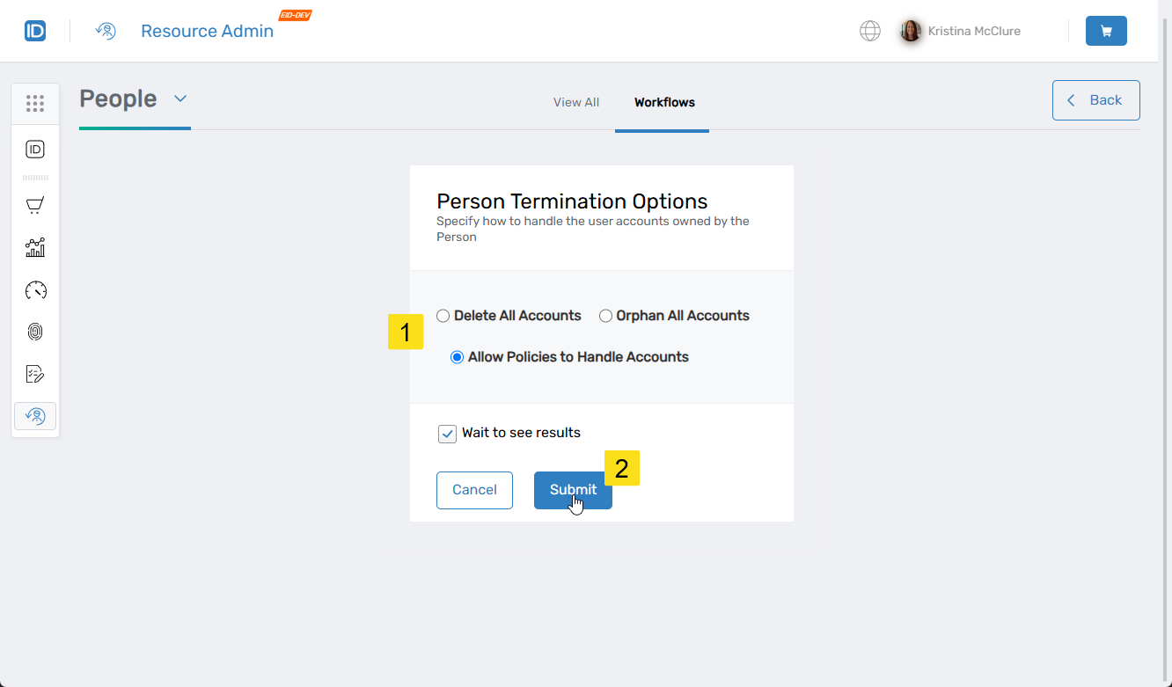This screenshot has height=687, width=1172.
Task: Switch to the View All tab
Action: click(576, 102)
